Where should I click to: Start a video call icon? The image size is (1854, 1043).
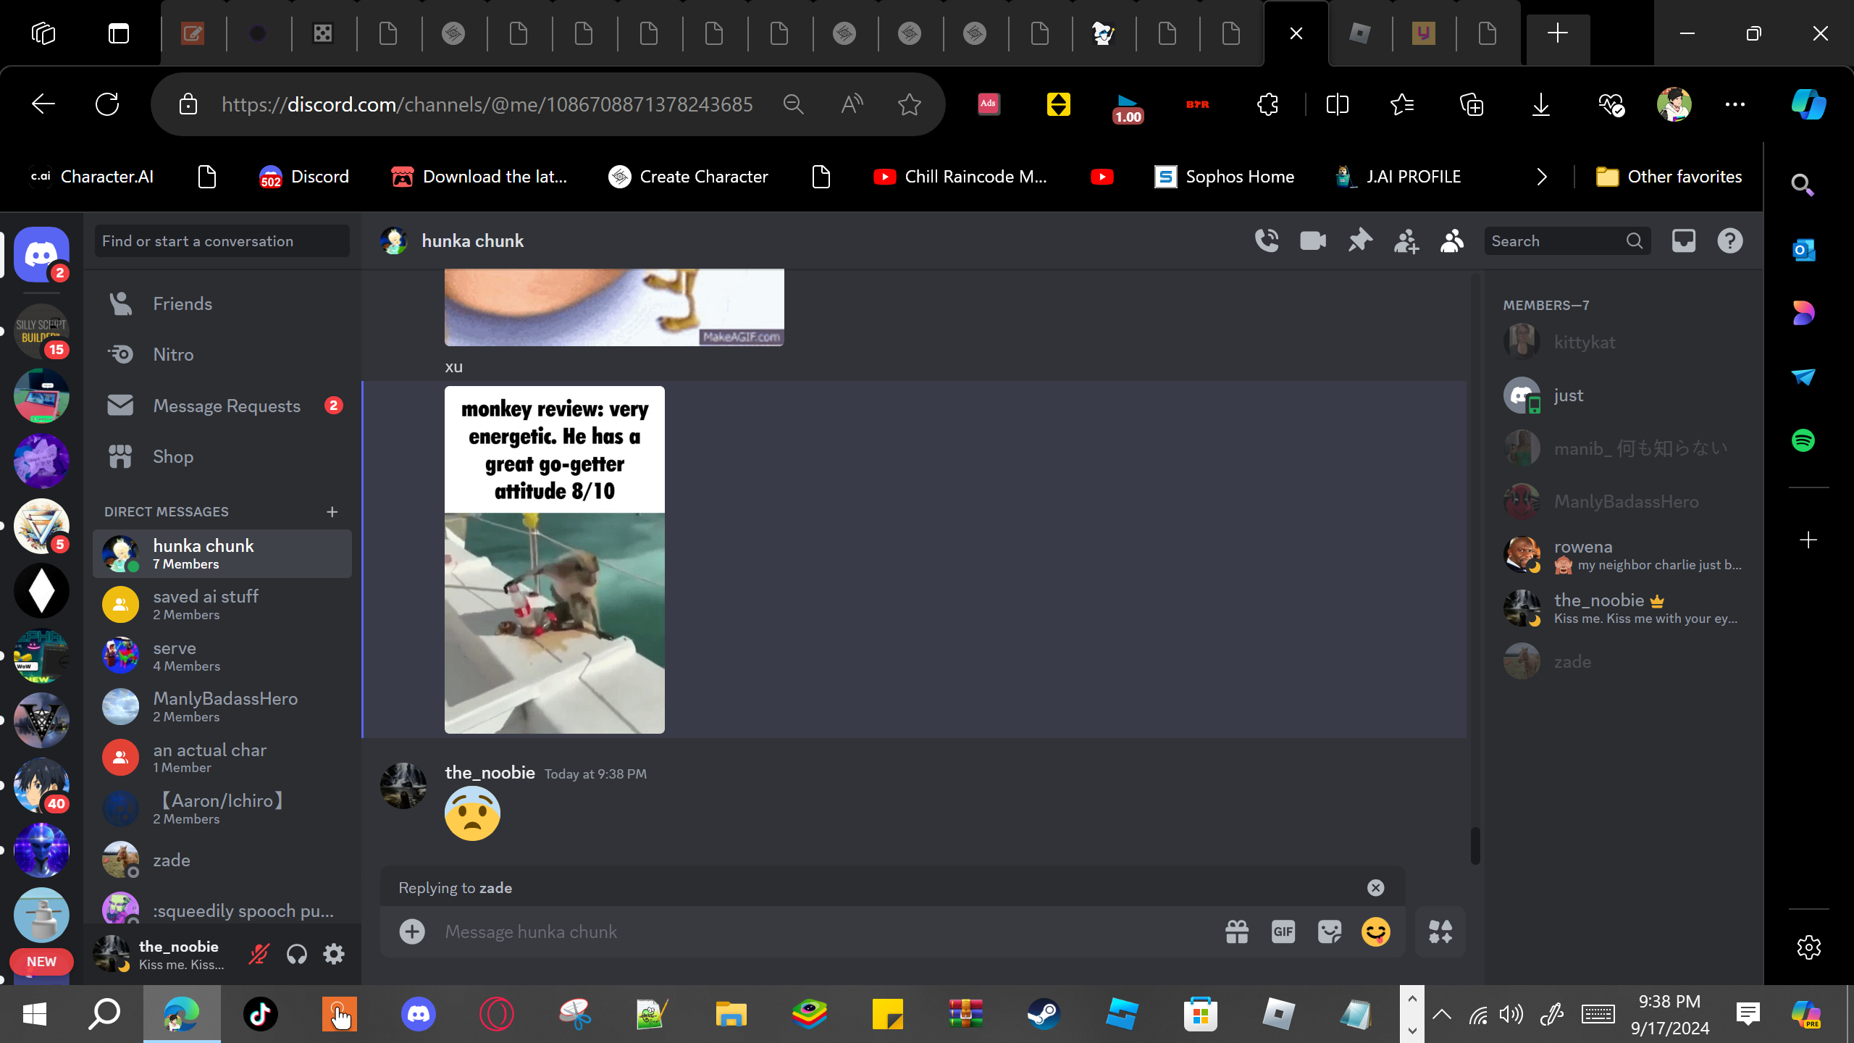(x=1313, y=240)
